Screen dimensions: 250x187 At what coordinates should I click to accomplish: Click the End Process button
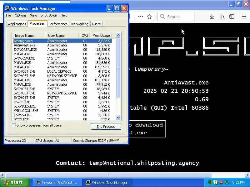click(x=106, y=127)
